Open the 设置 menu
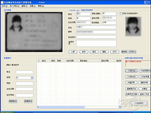 [x=33, y=6]
